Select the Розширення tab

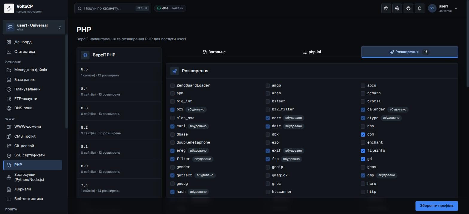(x=409, y=52)
